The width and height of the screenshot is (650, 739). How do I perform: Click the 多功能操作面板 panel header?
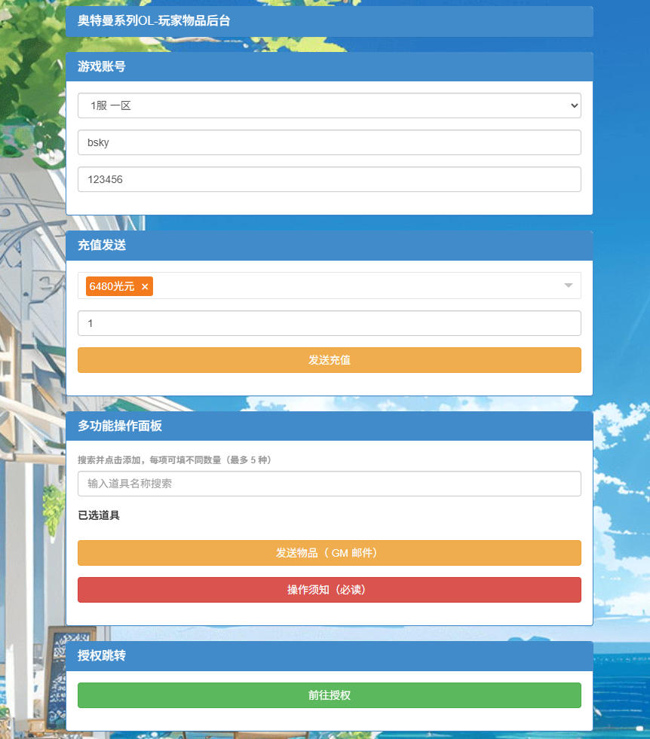330,426
